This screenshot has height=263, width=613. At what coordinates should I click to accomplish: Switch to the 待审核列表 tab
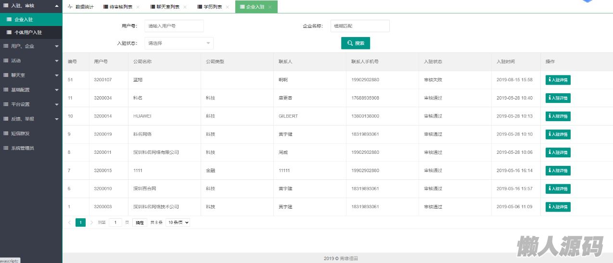119,7
